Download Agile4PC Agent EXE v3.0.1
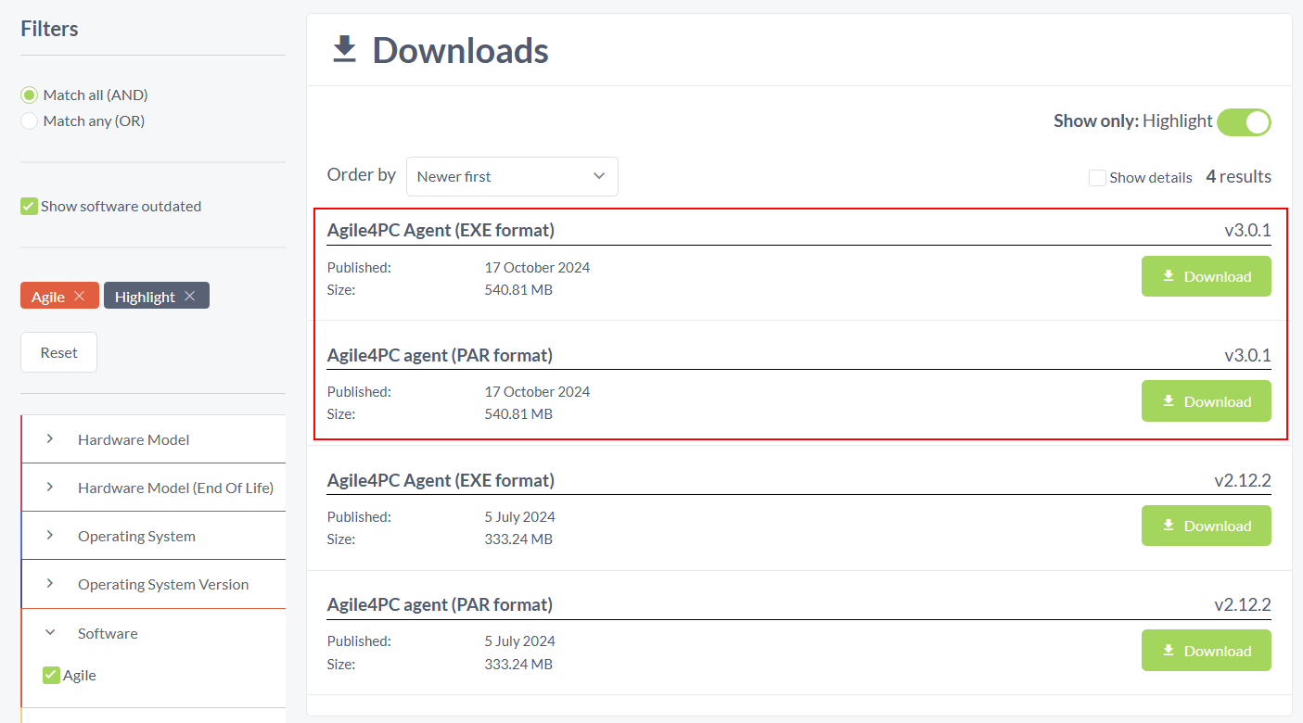The image size is (1303, 723). [x=1206, y=276]
